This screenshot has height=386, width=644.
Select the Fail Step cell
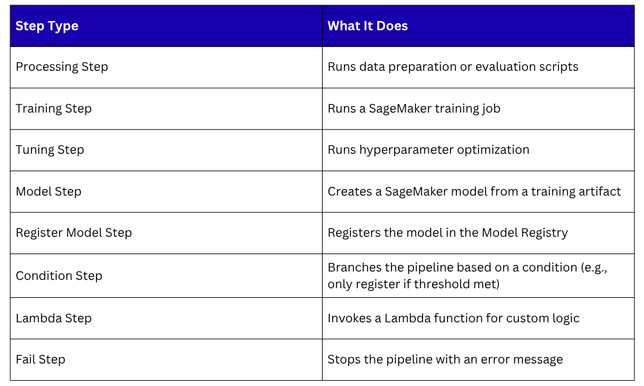click(40, 360)
